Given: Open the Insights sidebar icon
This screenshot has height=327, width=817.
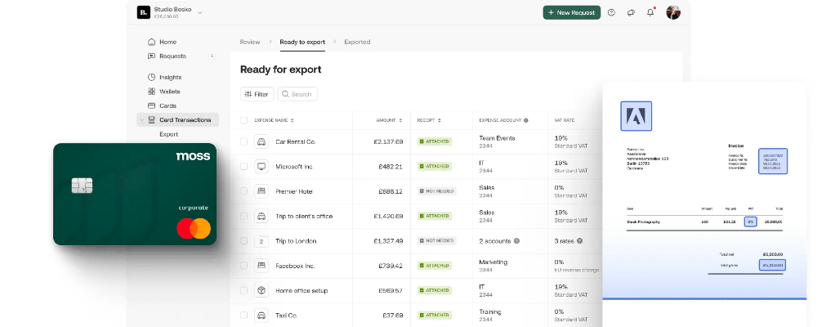Looking at the screenshot, I should pos(151,77).
